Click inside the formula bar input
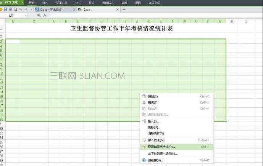The height and width of the screenshot is (166, 263). (156, 16)
